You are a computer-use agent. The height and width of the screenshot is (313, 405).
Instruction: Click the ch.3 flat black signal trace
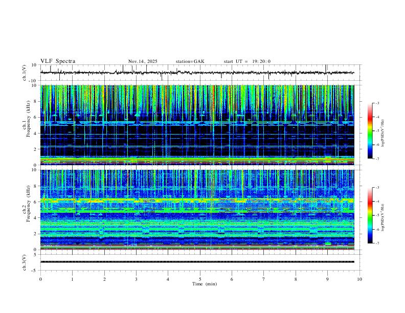pyautogui.click(x=197, y=262)
